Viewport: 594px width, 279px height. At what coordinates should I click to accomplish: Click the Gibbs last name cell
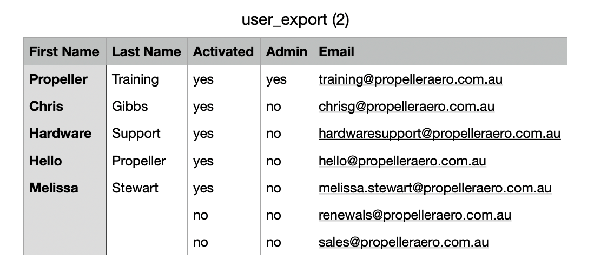click(147, 106)
